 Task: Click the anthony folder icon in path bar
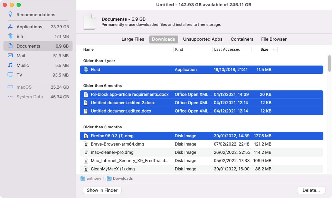coord(83,178)
